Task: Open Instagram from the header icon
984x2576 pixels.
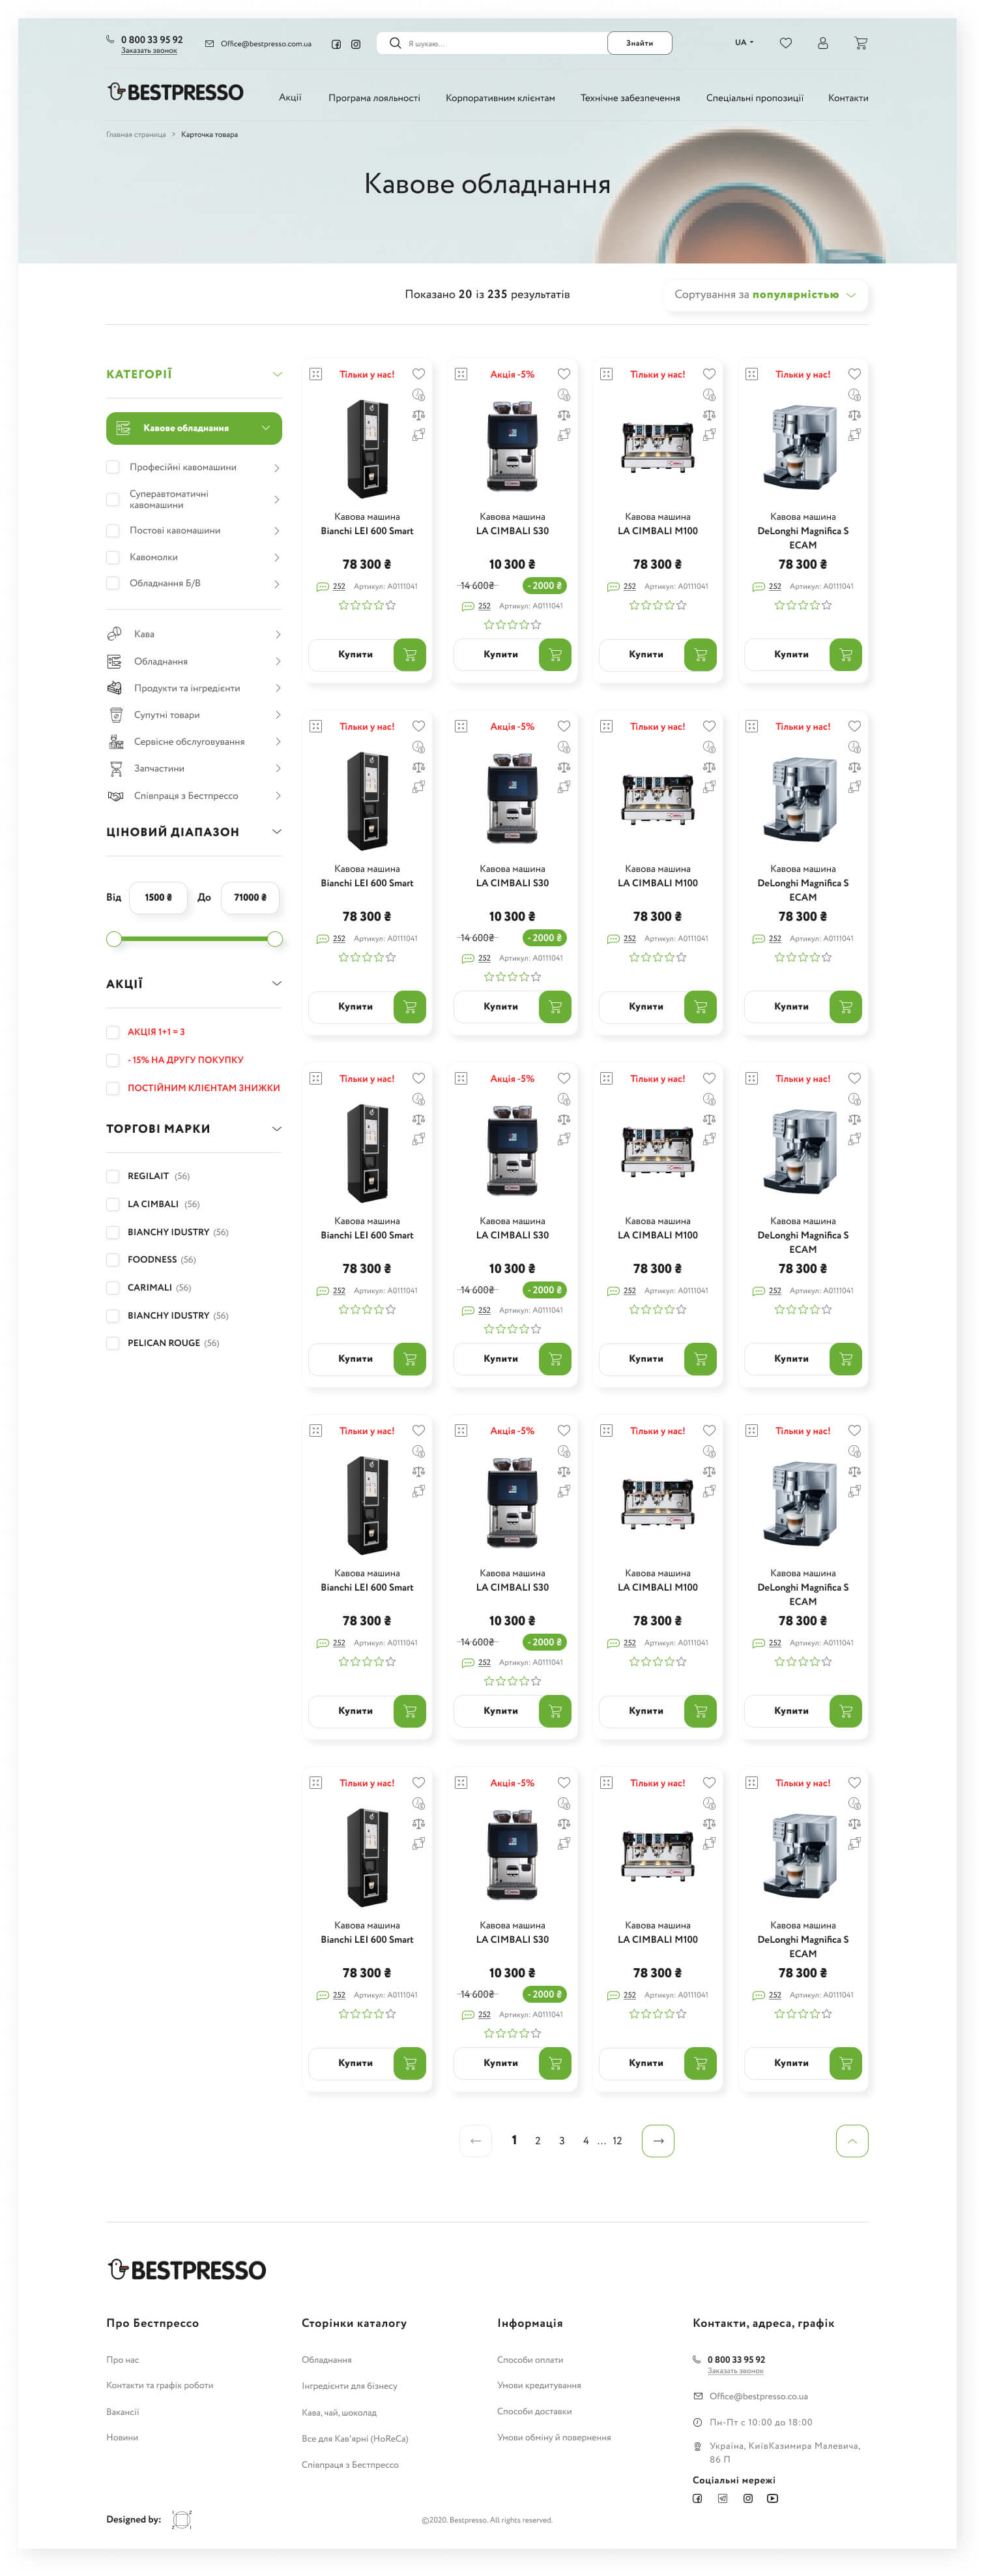Action: click(356, 44)
